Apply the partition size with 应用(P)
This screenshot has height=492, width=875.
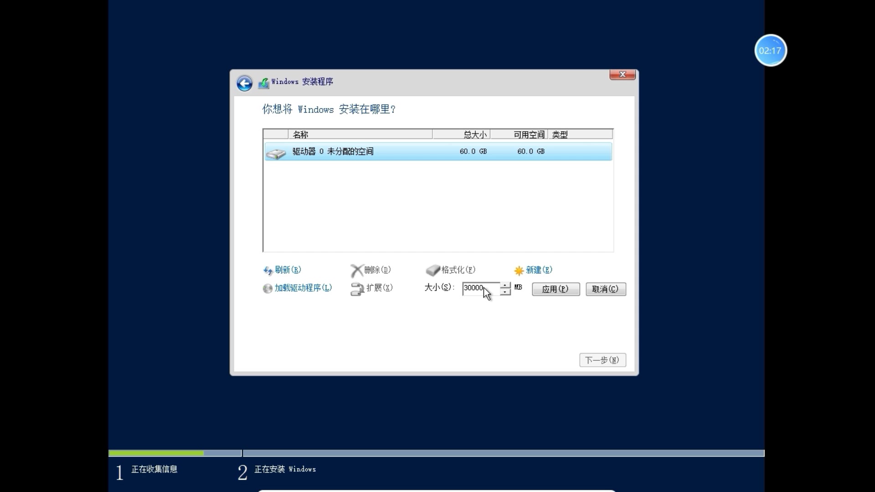(556, 289)
